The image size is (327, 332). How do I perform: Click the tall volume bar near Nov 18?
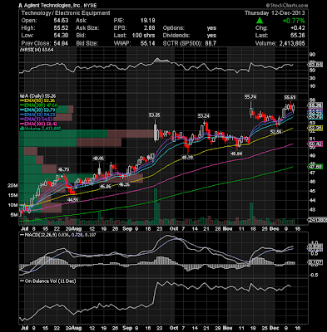click(251, 213)
